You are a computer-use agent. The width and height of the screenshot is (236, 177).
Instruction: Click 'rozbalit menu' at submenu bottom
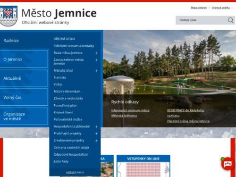tap(75, 172)
